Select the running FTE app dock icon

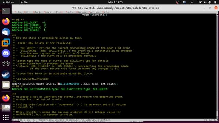coord(6,108)
